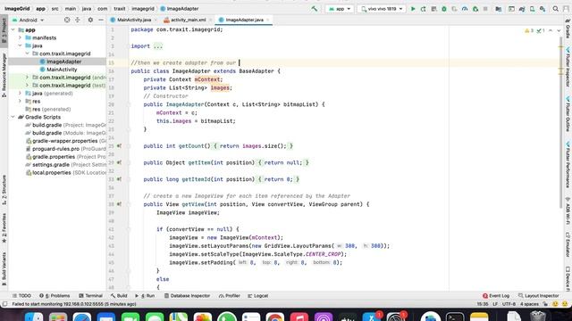The image size is (572, 321).
Task: Toggle the Structure tool window
Action: 4,190
